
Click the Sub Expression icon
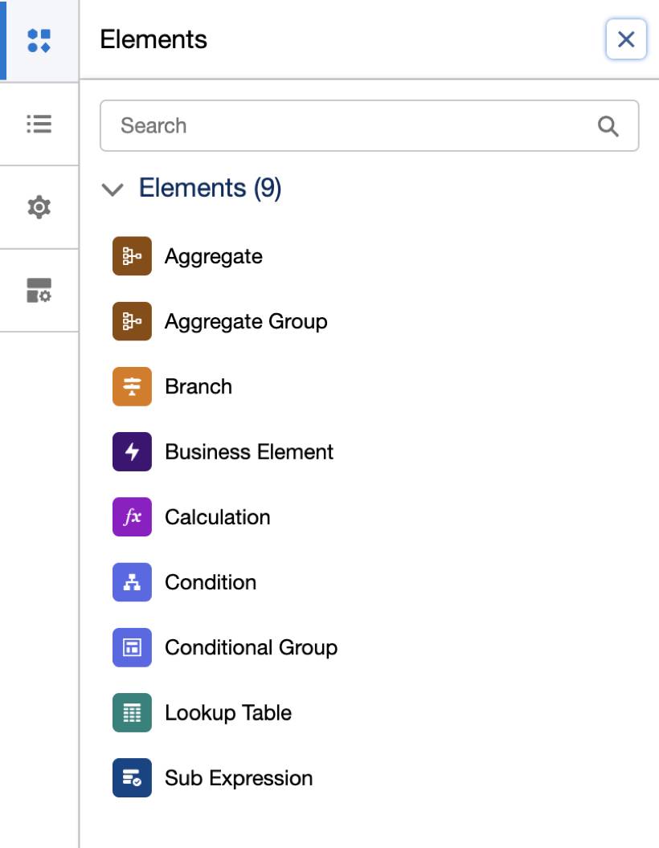click(x=132, y=777)
